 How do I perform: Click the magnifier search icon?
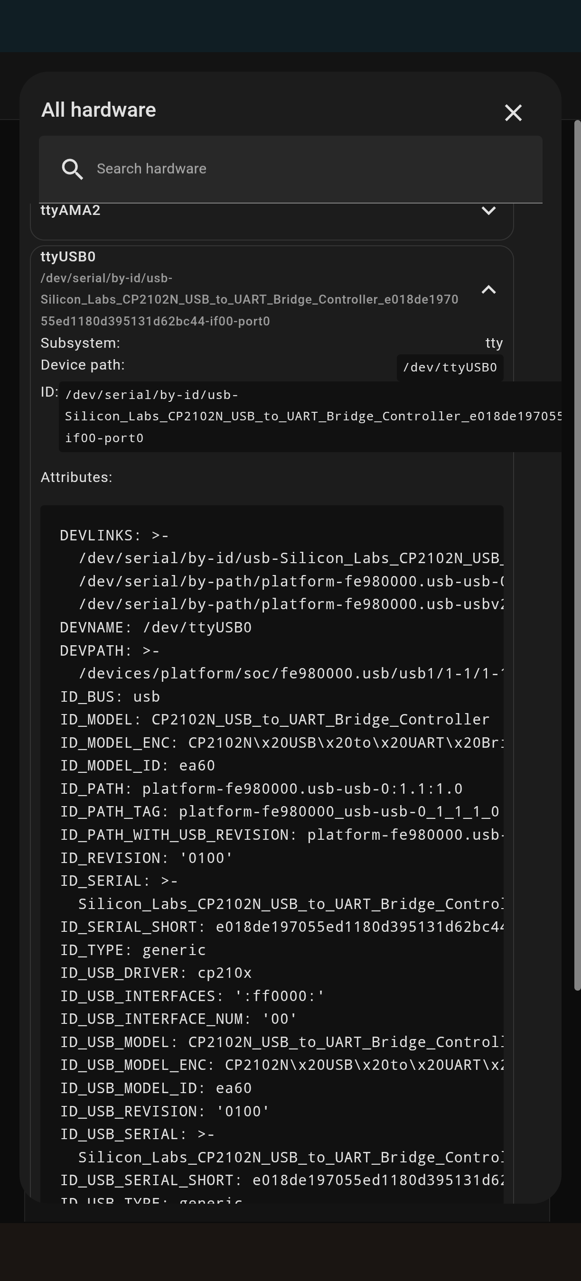coord(72,169)
